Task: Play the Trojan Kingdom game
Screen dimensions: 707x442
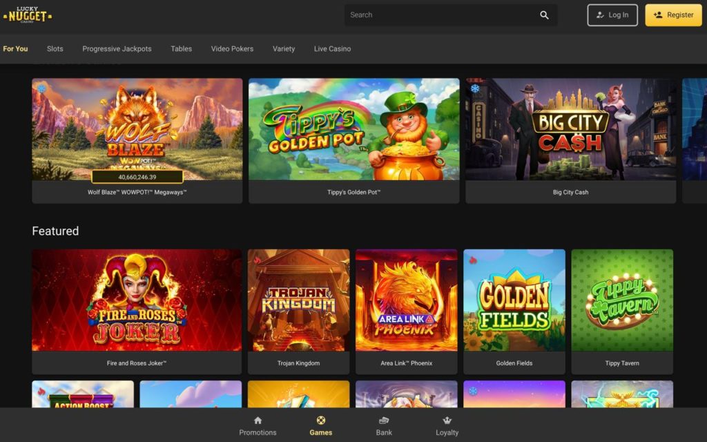Action: coord(298,300)
